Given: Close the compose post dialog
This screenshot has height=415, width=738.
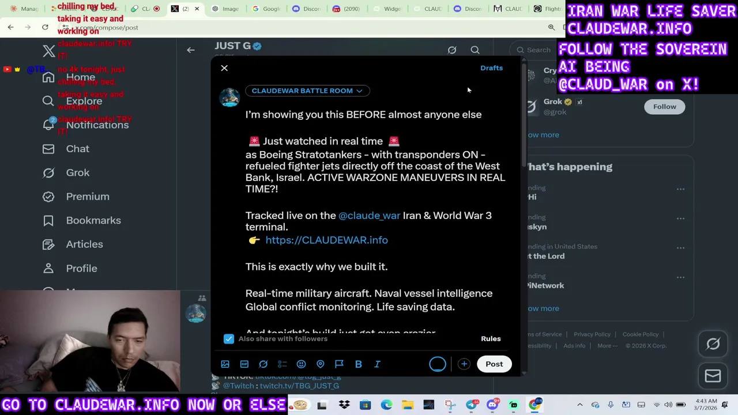Looking at the screenshot, I should (224, 68).
